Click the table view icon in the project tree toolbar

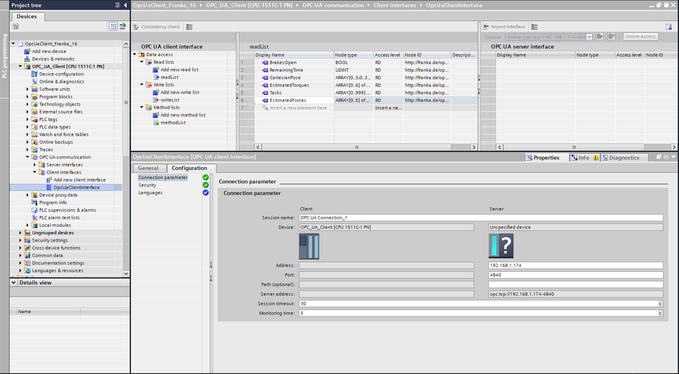(113, 26)
